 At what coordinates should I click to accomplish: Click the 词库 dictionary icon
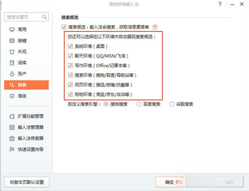coord(12,63)
